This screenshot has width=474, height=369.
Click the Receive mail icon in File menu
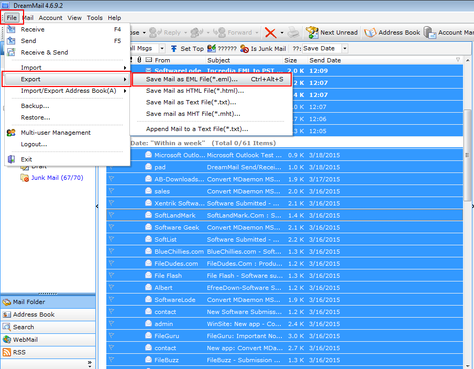[11, 29]
